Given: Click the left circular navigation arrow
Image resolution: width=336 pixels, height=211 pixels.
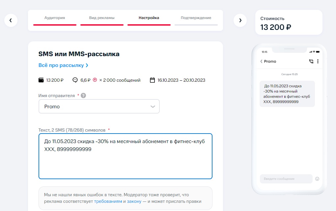Looking at the screenshot, I should click(11, 20).
